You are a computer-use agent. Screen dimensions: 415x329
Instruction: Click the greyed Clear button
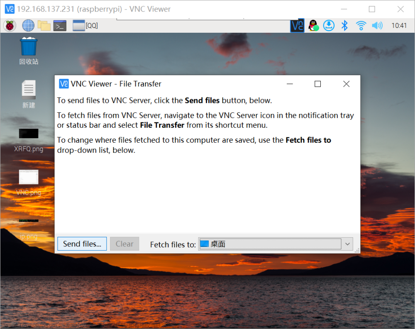tap(124, 244)
